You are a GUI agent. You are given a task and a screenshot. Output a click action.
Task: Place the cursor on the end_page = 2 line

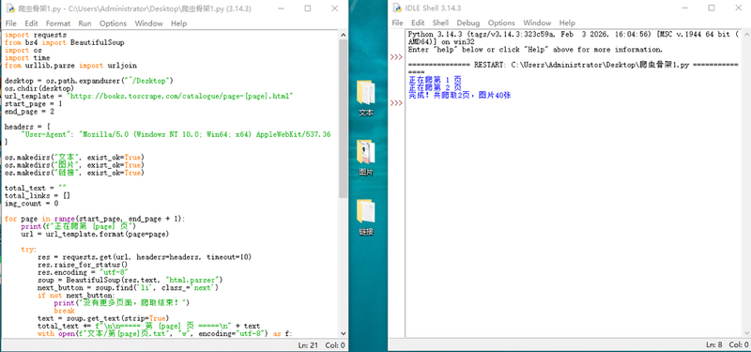tap(29, 112)
